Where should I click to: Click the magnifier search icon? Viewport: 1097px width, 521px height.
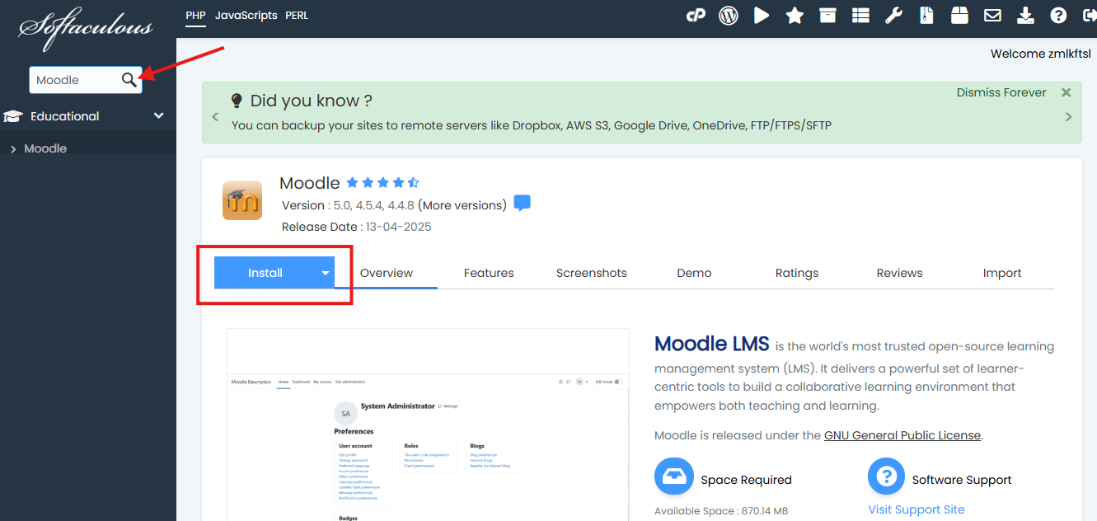129,80
